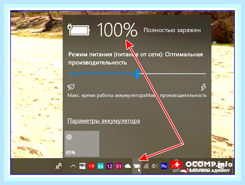The image size is (245, 185).
Task: Click the 85% brightness tile
Action: point(82,144)
